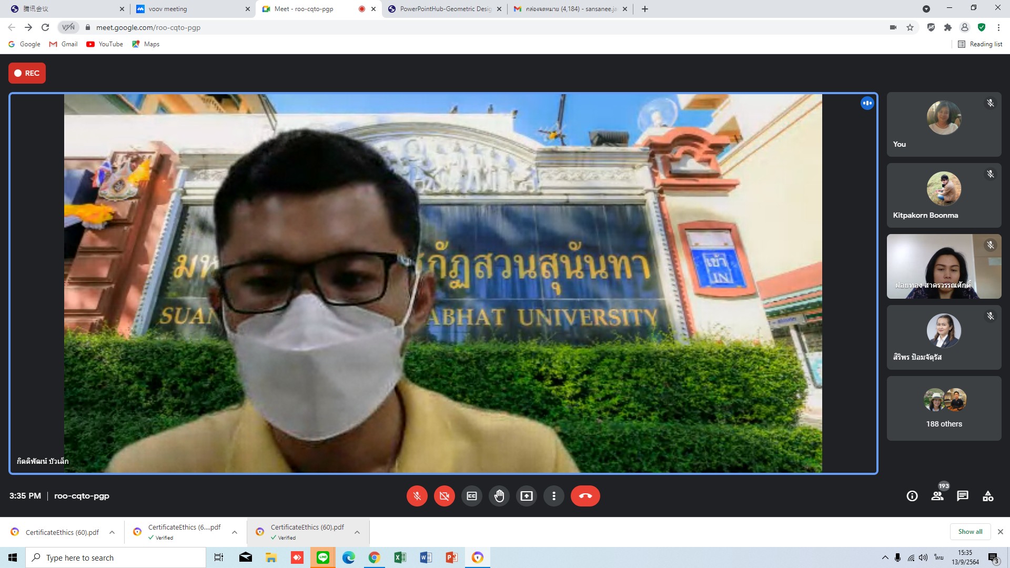Open Excel from the taskbar
Viewport: 1010px width, 568px height.
[400, 557]
